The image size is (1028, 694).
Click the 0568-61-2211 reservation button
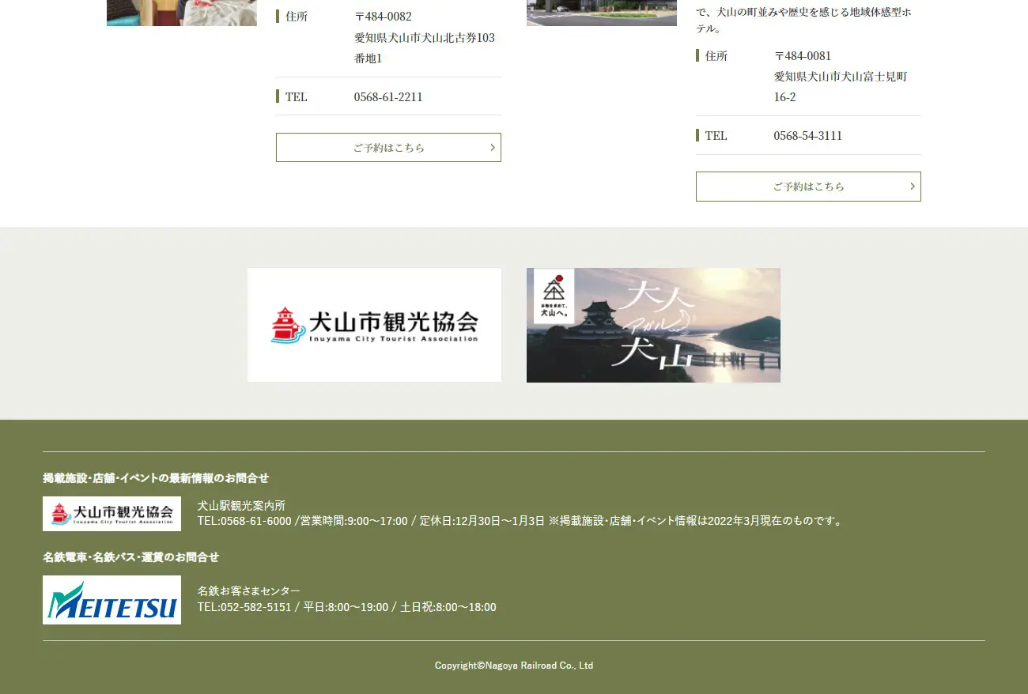pyautogui.click(x=388, y=148)
